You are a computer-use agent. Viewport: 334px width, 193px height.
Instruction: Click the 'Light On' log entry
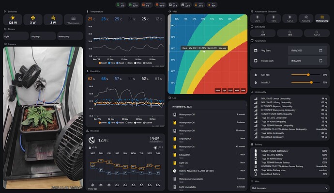209,163
